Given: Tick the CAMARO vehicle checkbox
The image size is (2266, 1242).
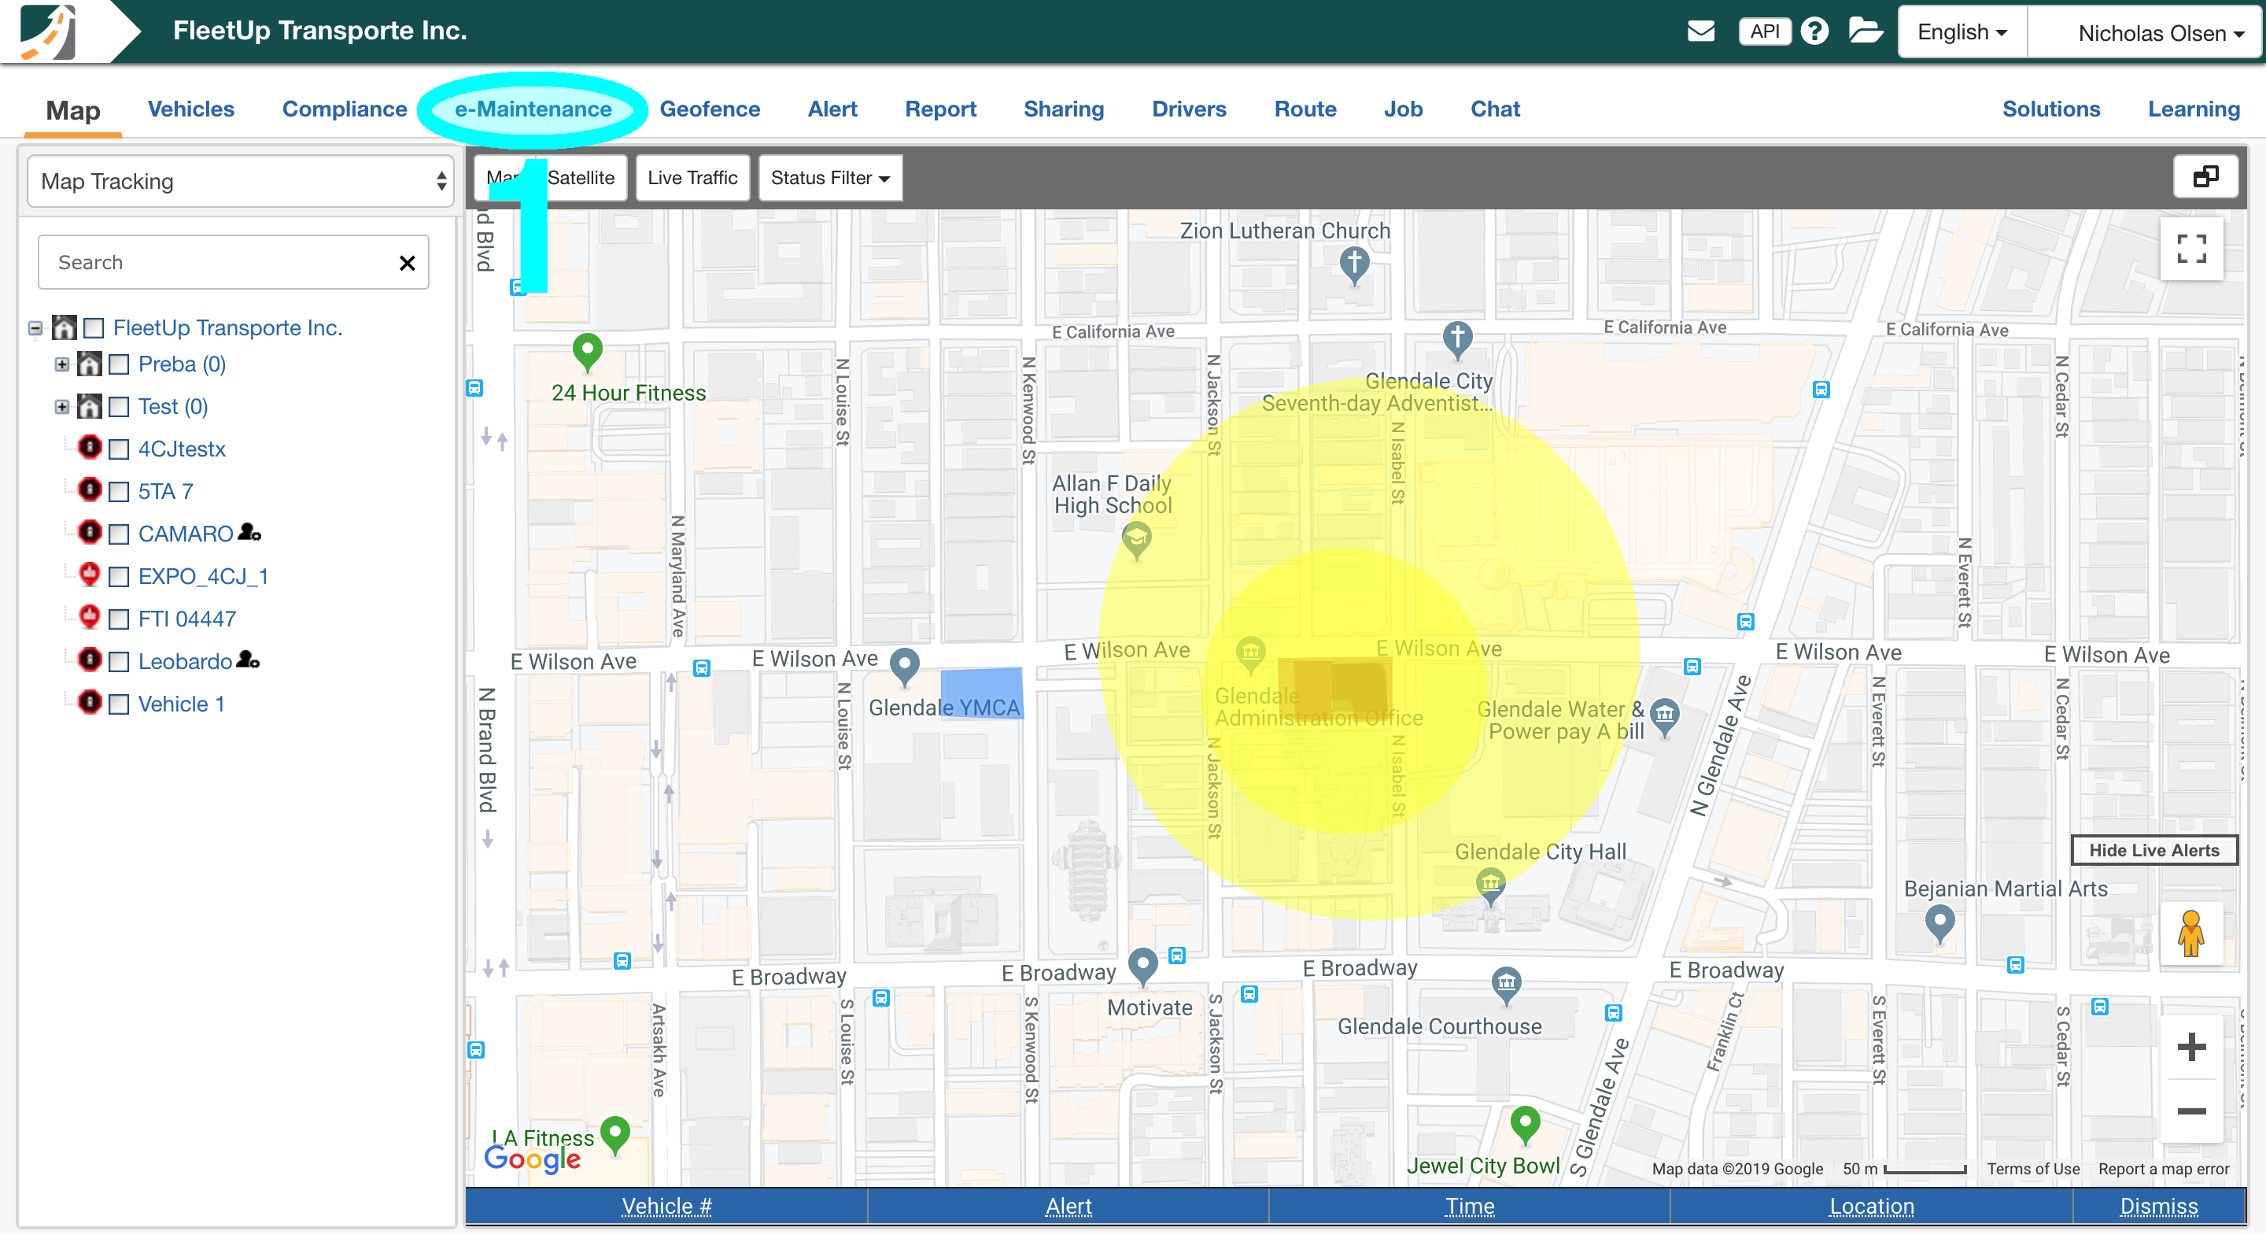Looking at the screenshot, I should 119,534.
